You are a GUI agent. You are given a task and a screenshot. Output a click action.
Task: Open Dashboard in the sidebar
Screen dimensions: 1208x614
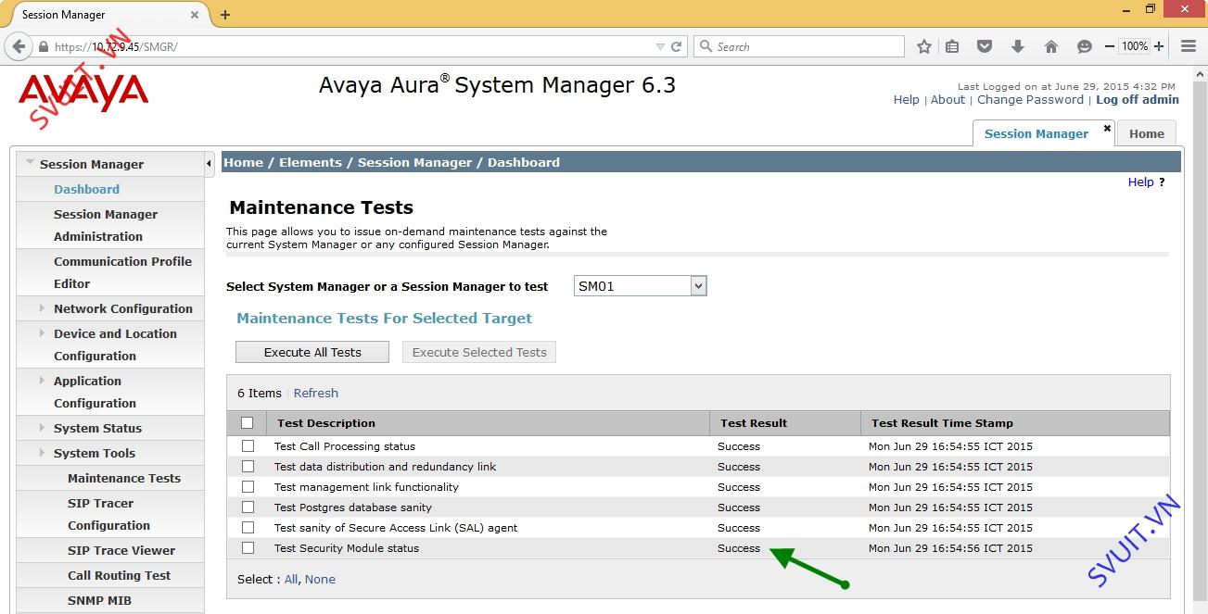tap(86, 189)
